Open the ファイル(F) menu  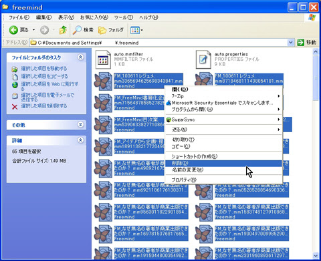click(x=19, y=17)
